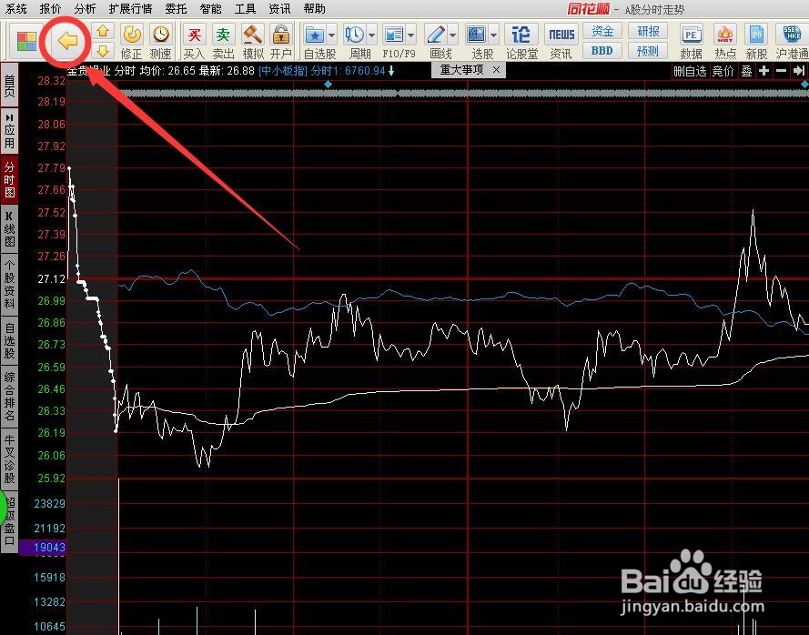Open the 扩展行情 menu
This screenshot has width=809, height=635.
coord(130,9)
